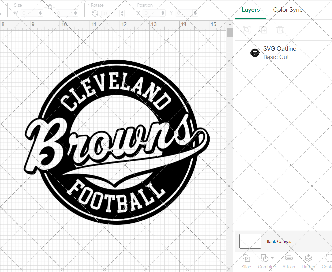
Task: Click the Position X stepper arrows
Action: pos(163,13)
